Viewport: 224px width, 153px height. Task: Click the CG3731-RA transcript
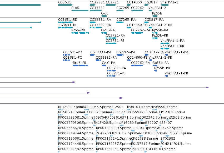[x=111, y=38]
